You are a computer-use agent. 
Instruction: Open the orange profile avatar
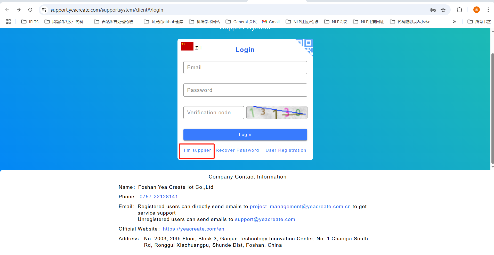click(x=476, y=10)
